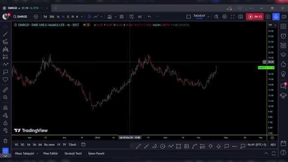Stop the recording showing 04:13
The image size is (288, 162).
pos(255,17)
